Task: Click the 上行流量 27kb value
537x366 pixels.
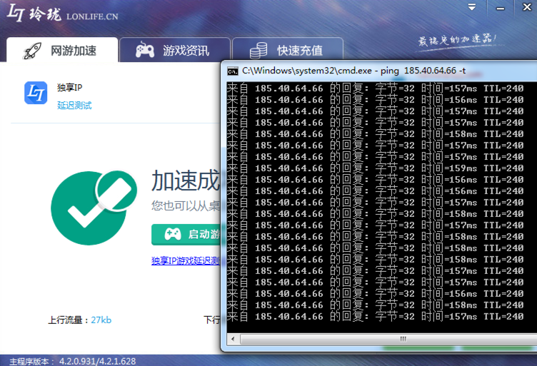Action: tap(101, 320)
